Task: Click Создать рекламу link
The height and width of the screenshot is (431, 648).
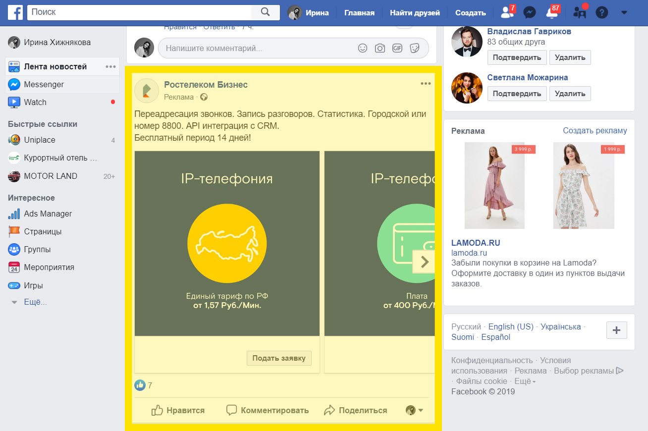Action: [x=595, y=131]
